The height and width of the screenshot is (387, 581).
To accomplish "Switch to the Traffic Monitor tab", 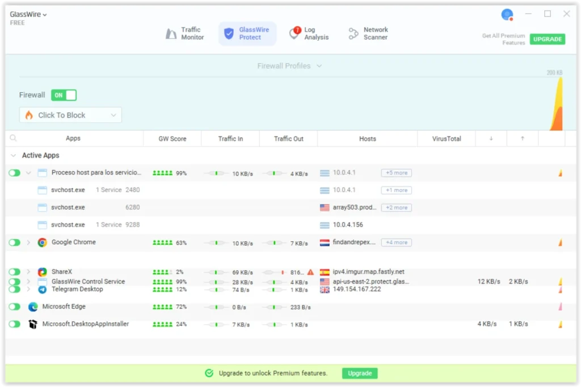I will pyautogui.click(x=185, y=33).
